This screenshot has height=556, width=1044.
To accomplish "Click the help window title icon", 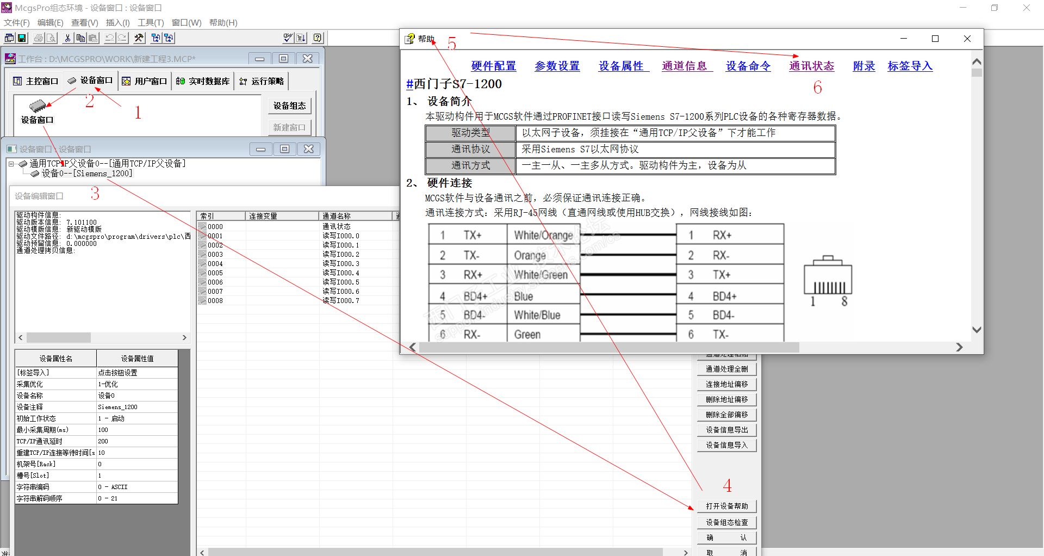I will coord(409,39).
